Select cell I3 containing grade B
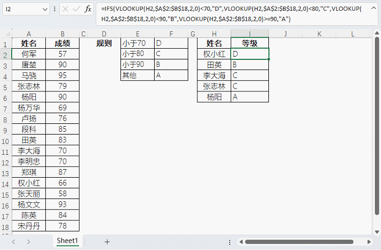This screenshot has height=250, width=381. pyautogui.click(x=249, y=65)
